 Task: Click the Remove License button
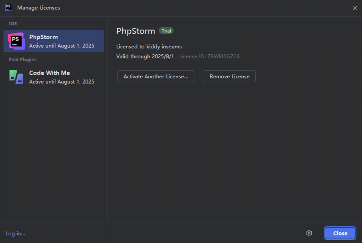229,76
